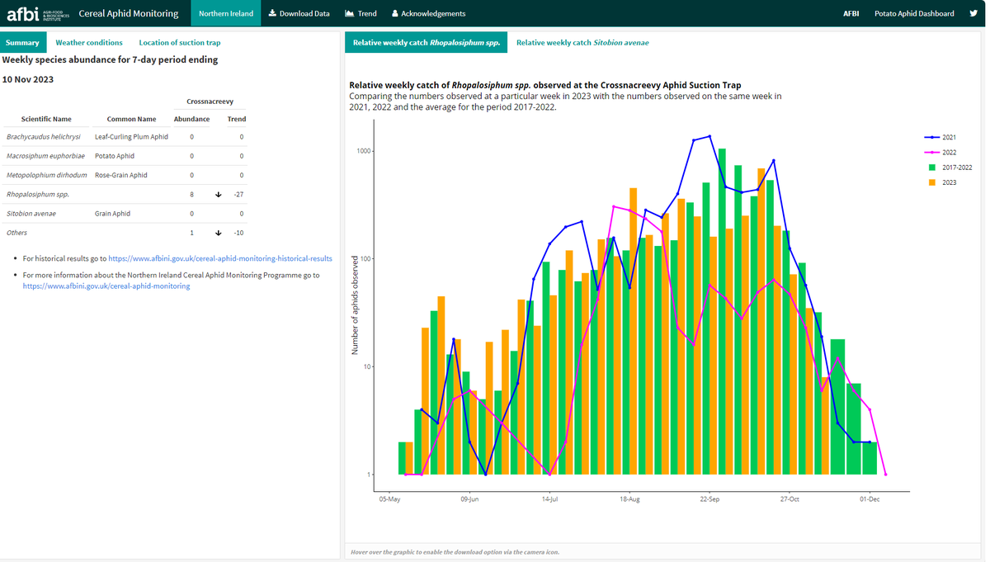990x562 pixels.
Task: Click the down-trend arrow for Rhopalosiphum spp.
Action: [x=218, y=194]
